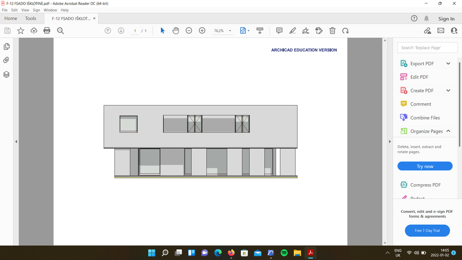This screenshot has height=260, width=462.
Task: Click the Print file icon
Action: click(x=47, y=31)
